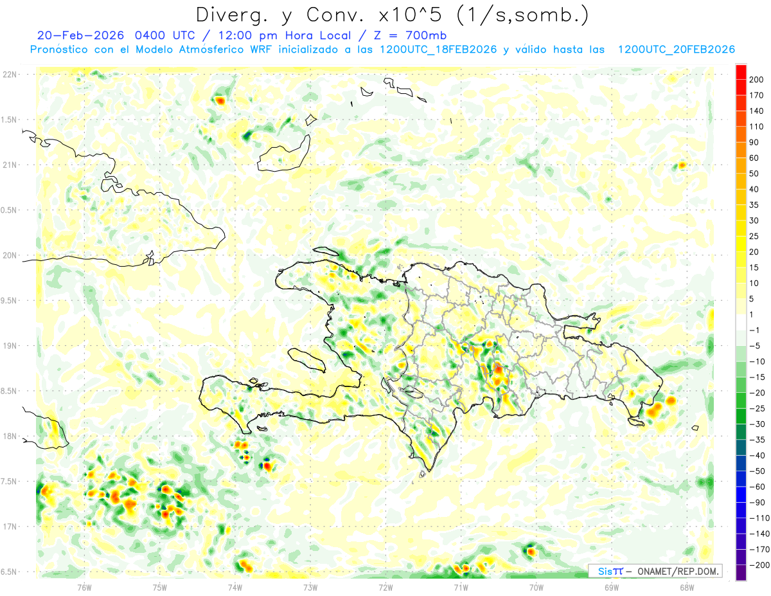This screenshot has width=771, height=596.
Task: Click the 21N latitude label
Action: (10, 165)
